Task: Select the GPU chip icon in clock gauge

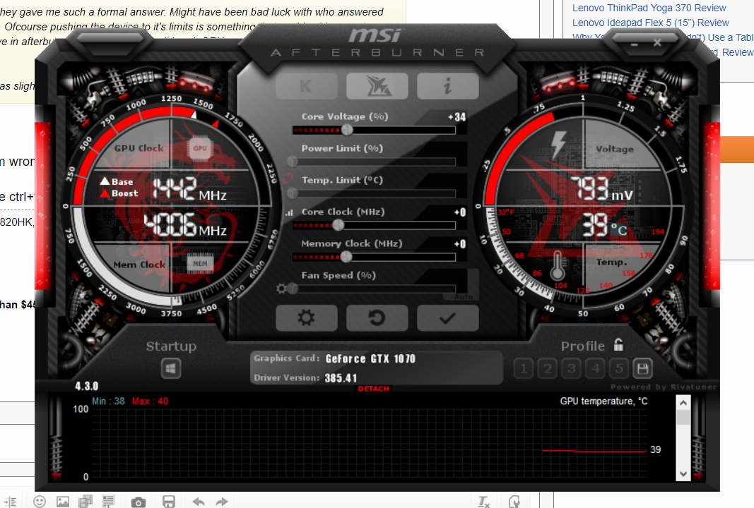Action: point(200,148)
